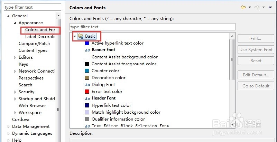Select the Counter color teal swatch
Viewport: 277px width, 142px height.
(x=87, y=71)
